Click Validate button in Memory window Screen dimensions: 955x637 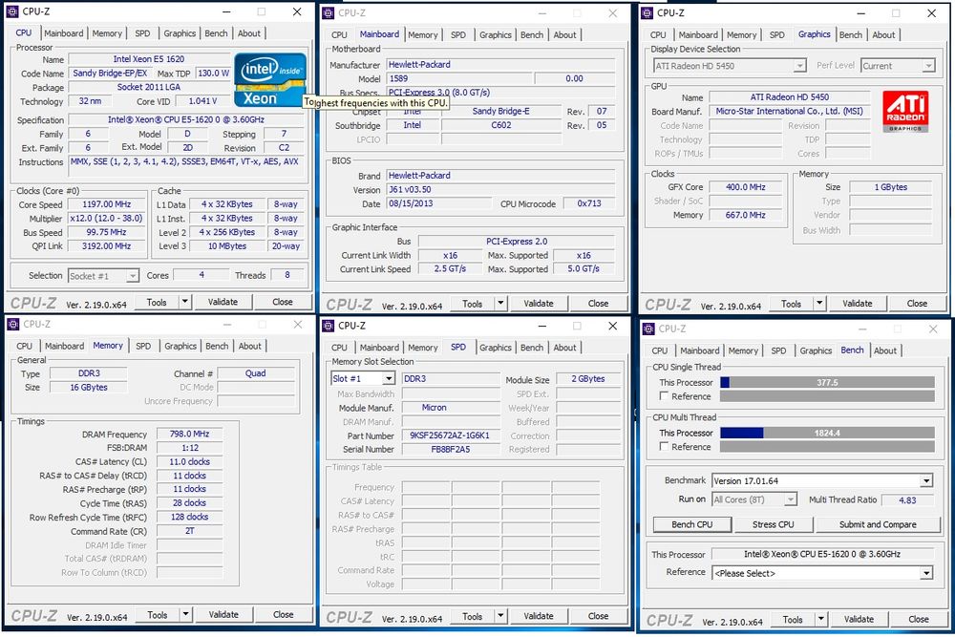pyautogui.click(x=223, y=614)
